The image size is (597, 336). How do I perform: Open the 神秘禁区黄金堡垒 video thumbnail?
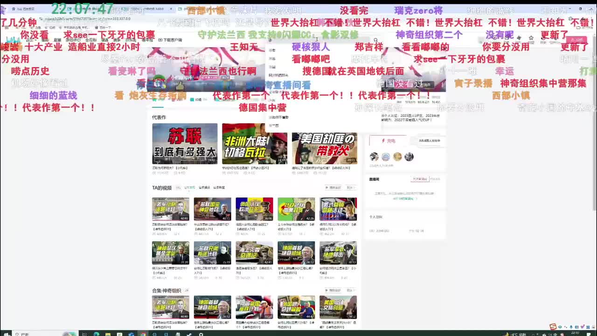point(171,253)
